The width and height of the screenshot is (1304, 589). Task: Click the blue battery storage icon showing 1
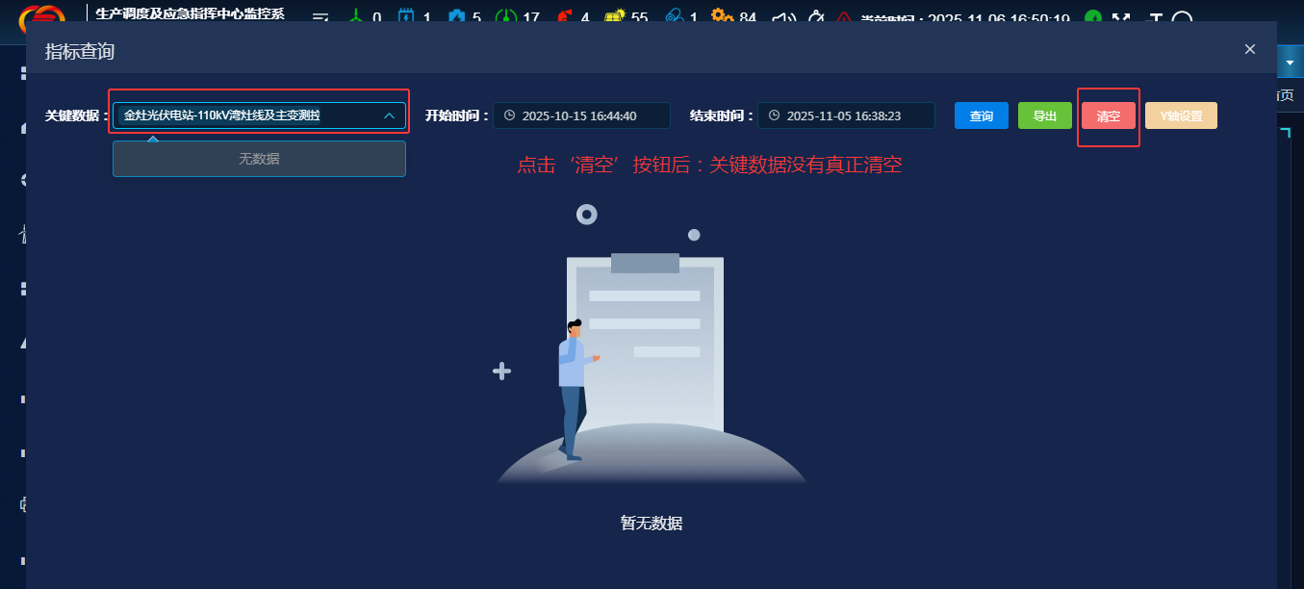[406, 17]
